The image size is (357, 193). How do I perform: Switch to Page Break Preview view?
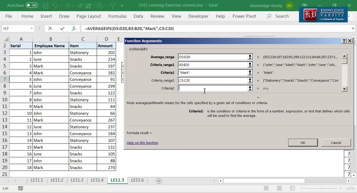(292, 188)
